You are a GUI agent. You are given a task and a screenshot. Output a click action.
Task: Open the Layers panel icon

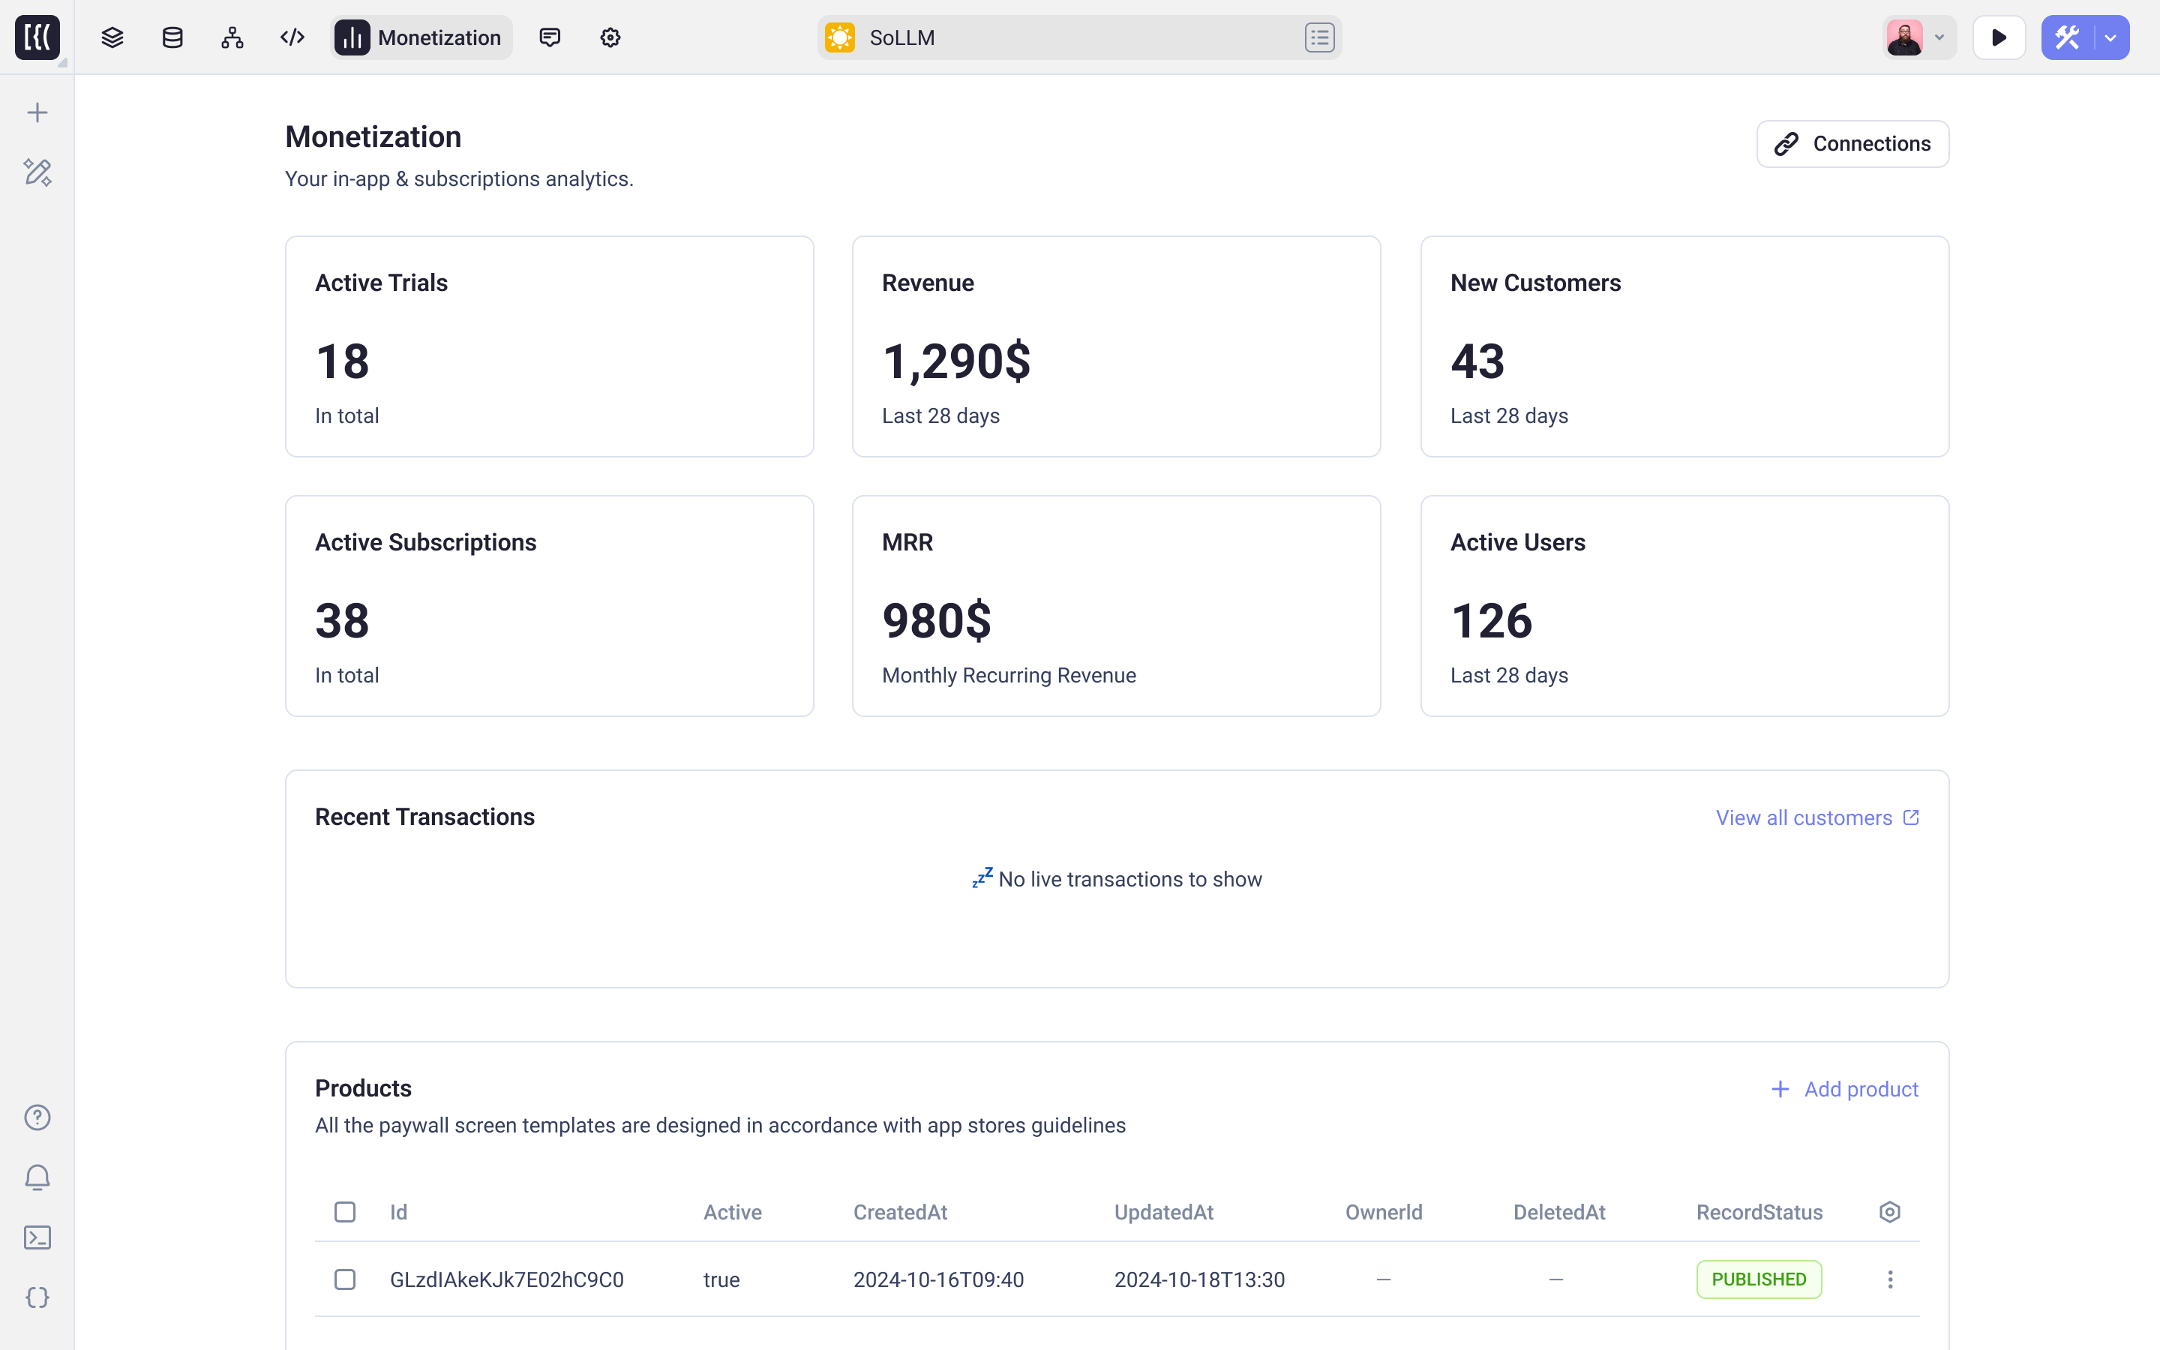pyautogui.click(x=112, y=37)
